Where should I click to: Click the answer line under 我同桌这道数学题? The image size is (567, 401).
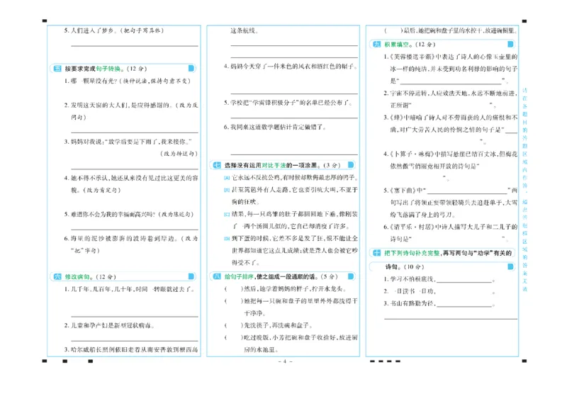294,154
